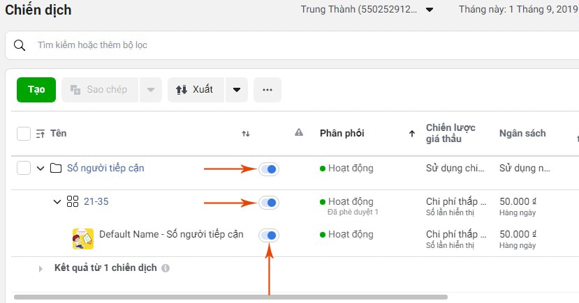
Task: Click the Chiến lược giá thầu header
Action: (x=450, y=133)
